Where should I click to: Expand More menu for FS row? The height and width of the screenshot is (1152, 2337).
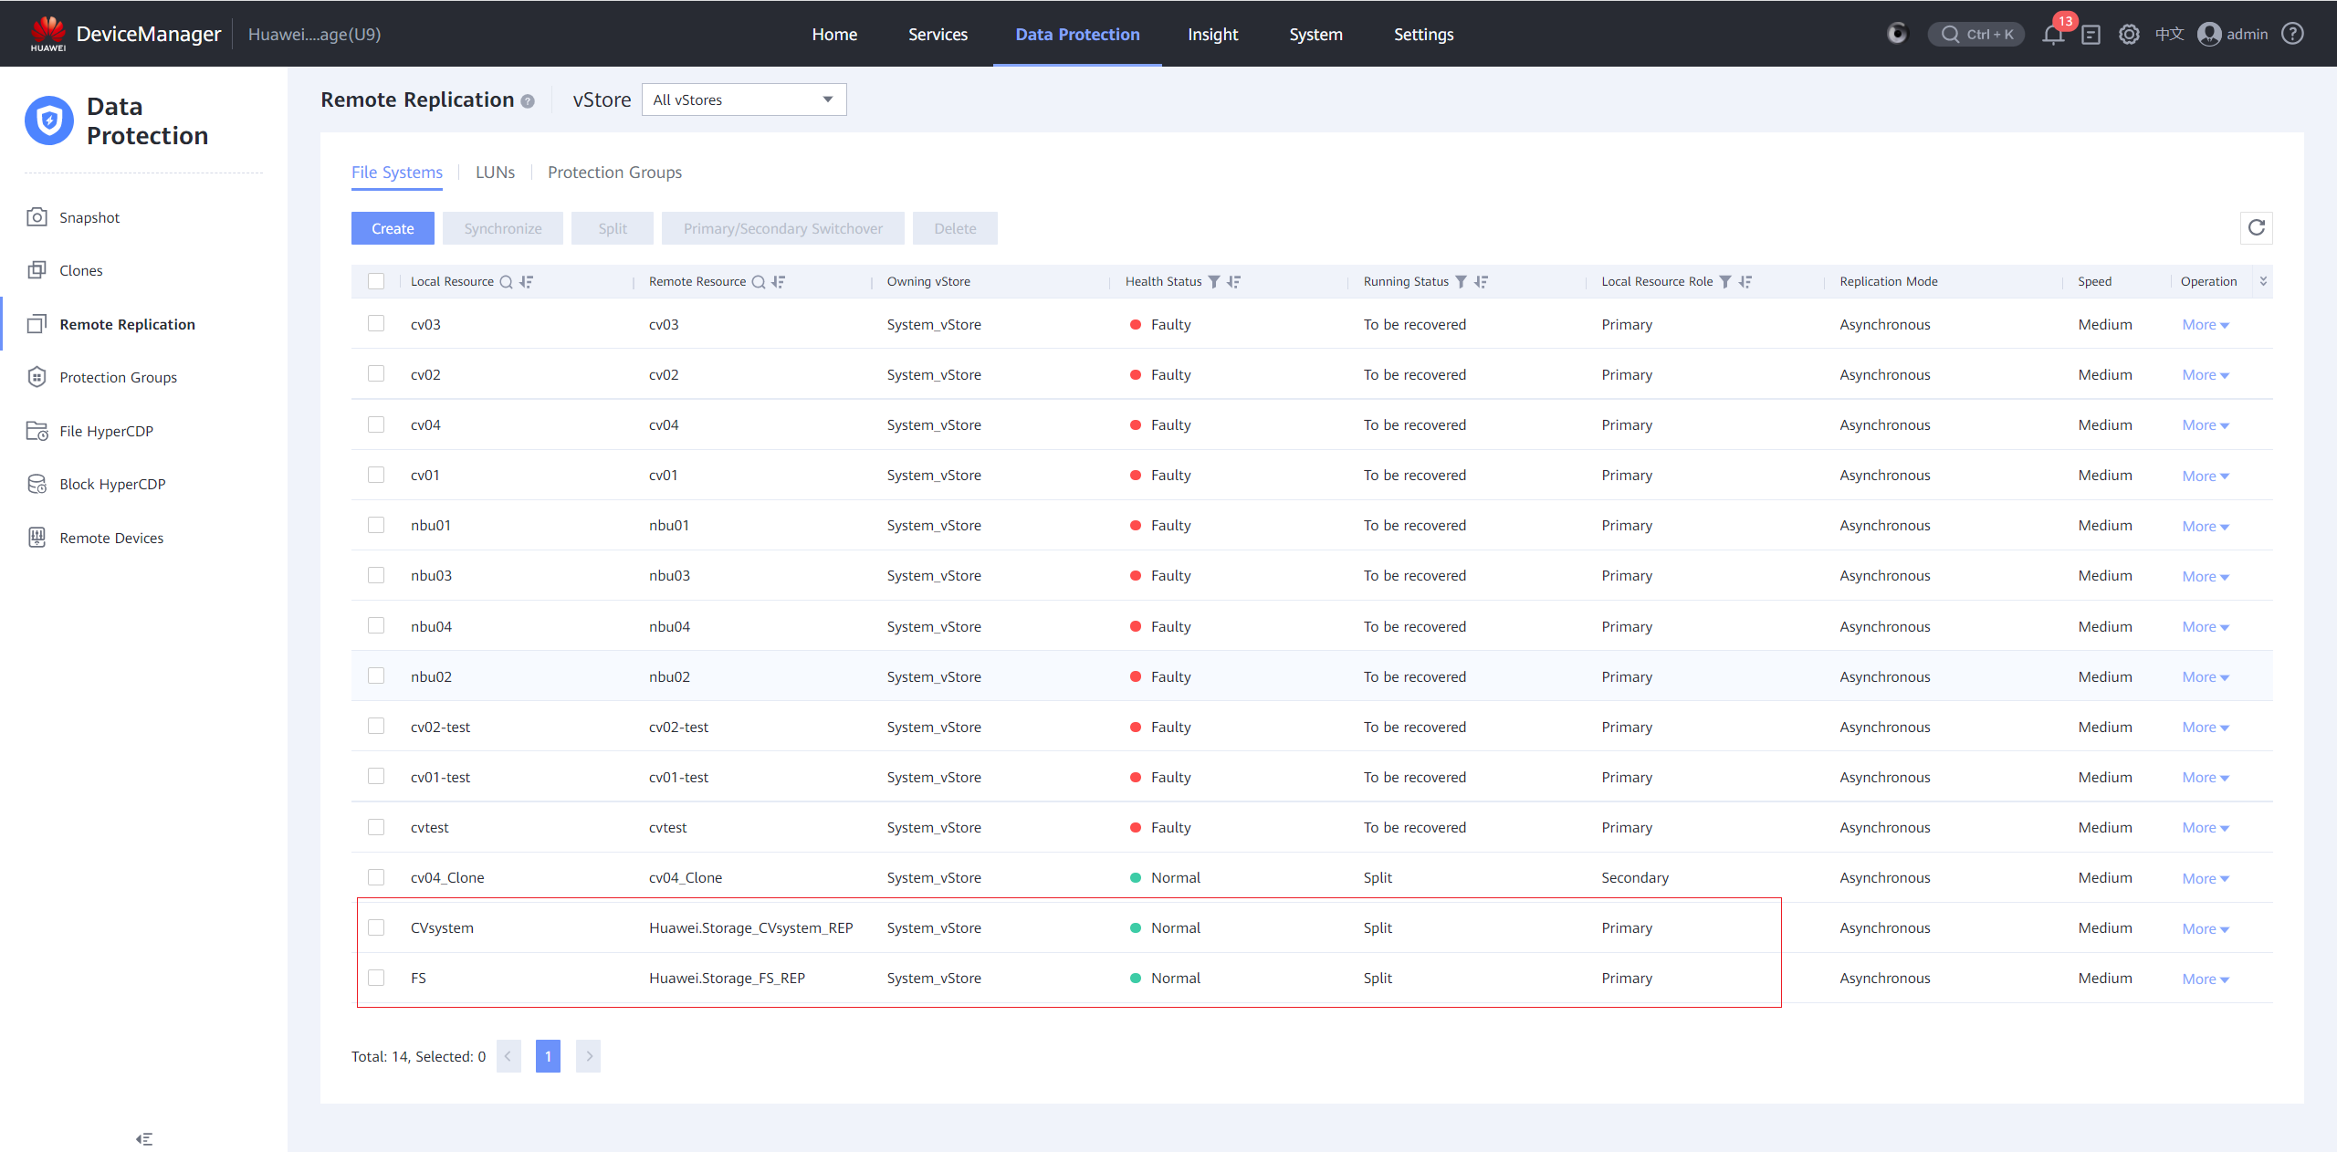click(x=2205, y=979)
